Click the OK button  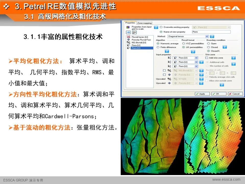(219, 94)
